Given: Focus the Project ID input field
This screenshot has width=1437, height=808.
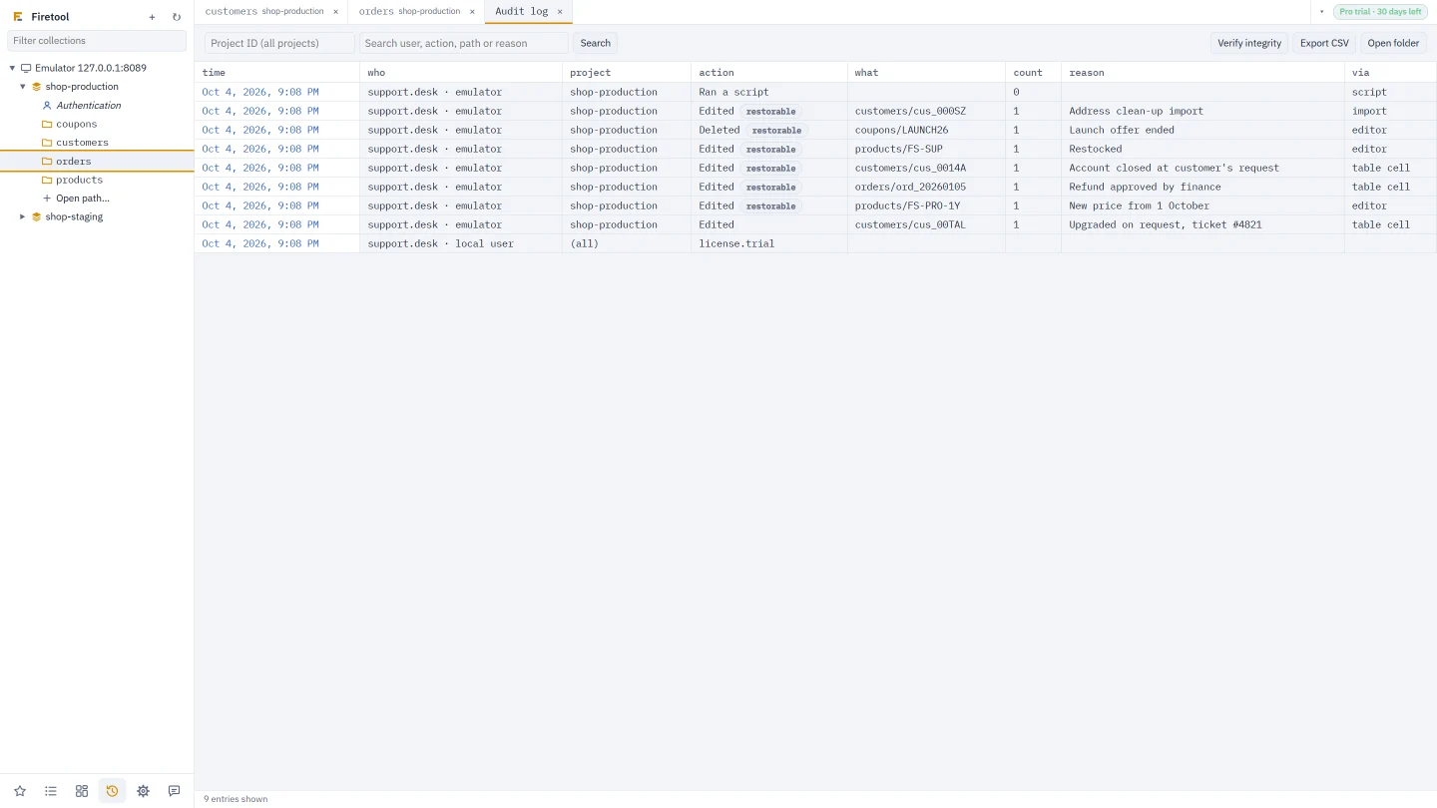Looking at the screenshot, I should click(x=279, y=43).
